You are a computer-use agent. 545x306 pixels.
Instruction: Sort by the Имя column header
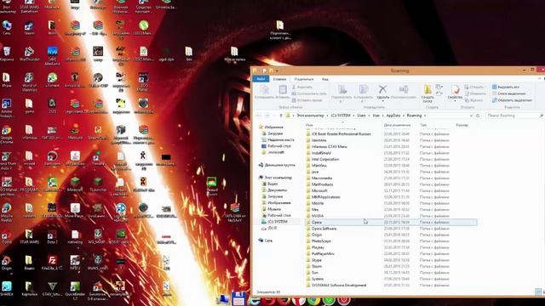[309, 125]
